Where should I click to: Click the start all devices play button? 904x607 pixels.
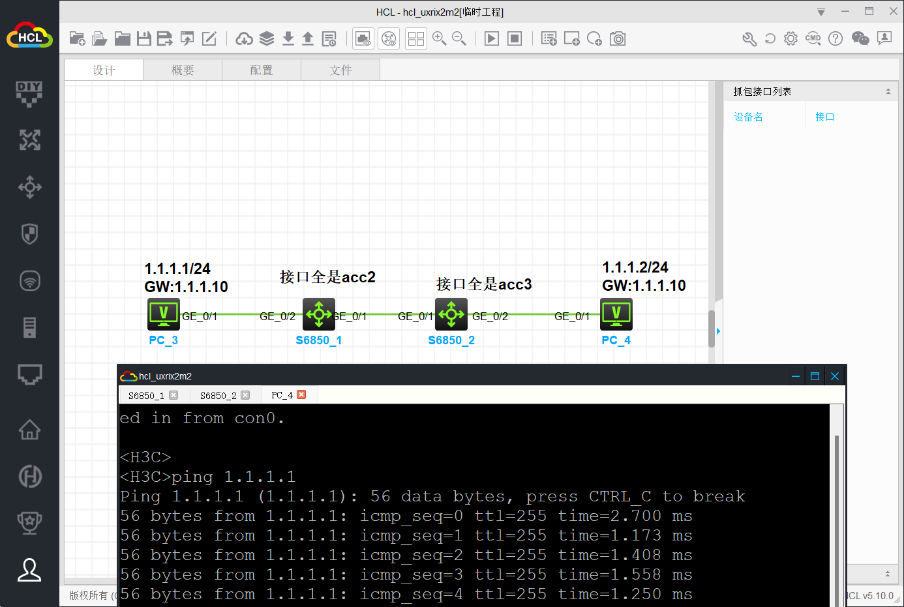coord(492,39)
